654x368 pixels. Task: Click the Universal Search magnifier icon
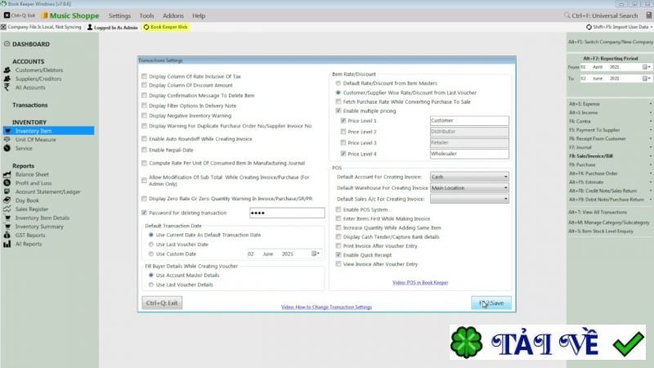[x=567, y=16]
